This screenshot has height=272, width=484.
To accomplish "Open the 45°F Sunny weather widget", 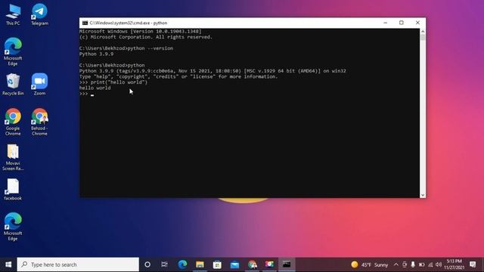I will 370,264.
